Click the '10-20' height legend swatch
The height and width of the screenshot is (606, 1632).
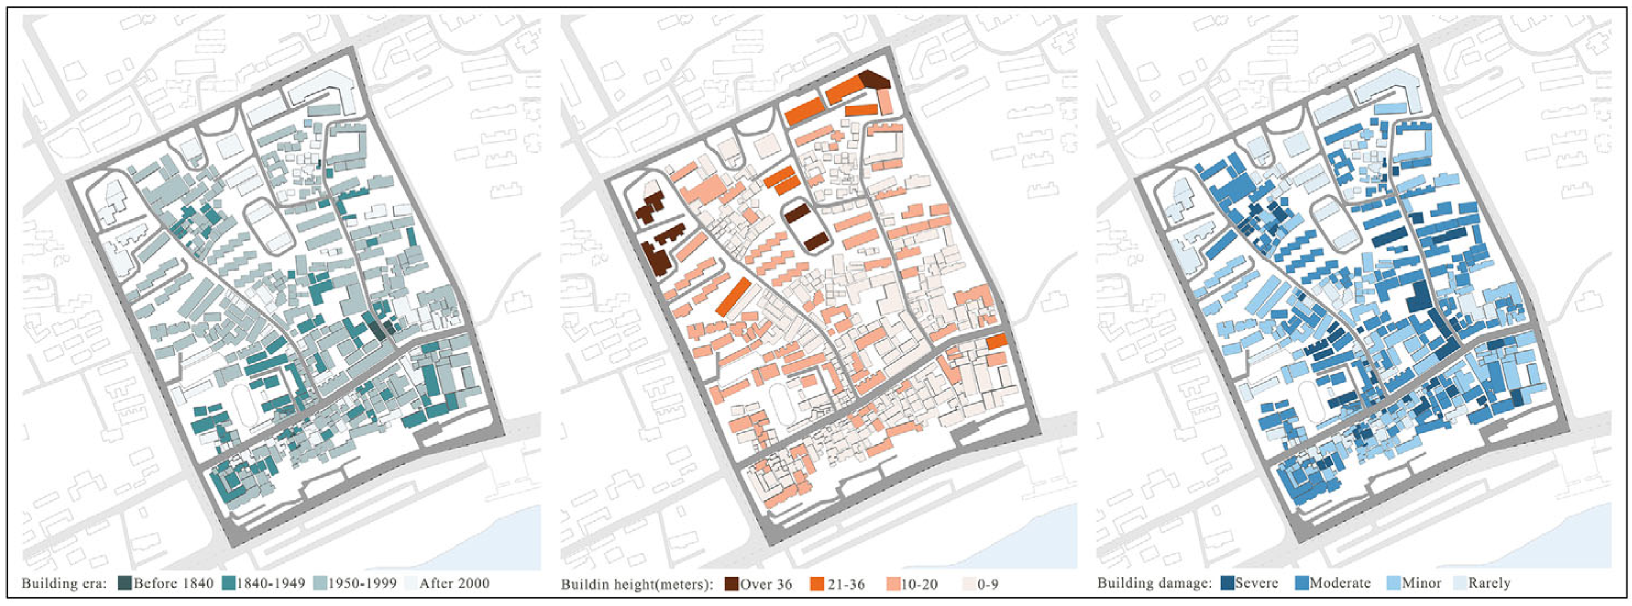(894, 584)
